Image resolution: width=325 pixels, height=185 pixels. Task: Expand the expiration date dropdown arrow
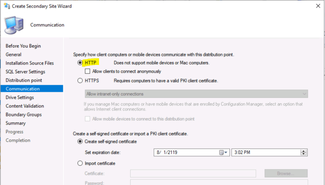(226, 152)
